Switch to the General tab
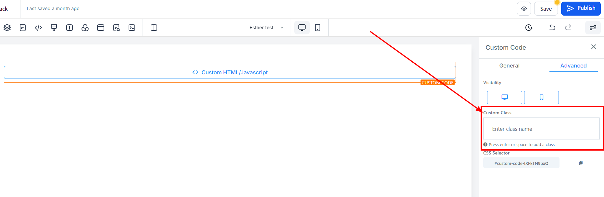 [x=509, y=66]
